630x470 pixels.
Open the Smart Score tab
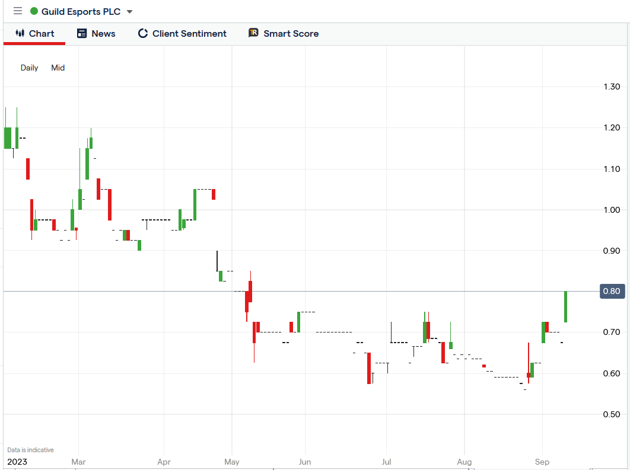click(284, 34)
